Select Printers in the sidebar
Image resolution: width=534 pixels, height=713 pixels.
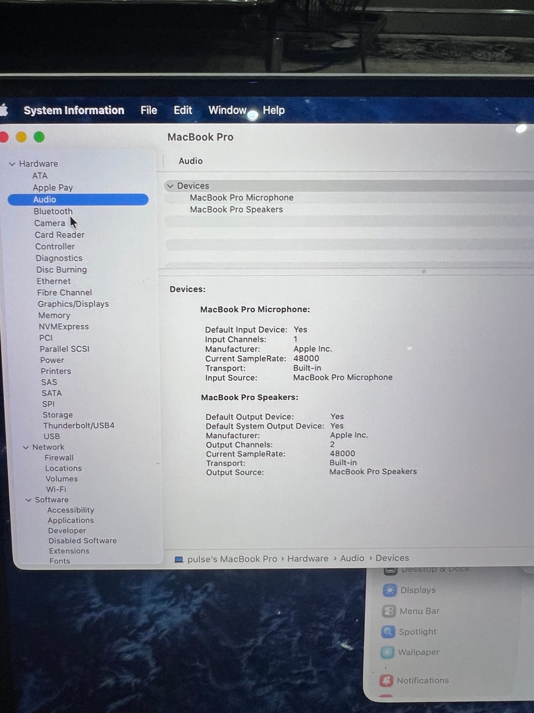[56, 371]
